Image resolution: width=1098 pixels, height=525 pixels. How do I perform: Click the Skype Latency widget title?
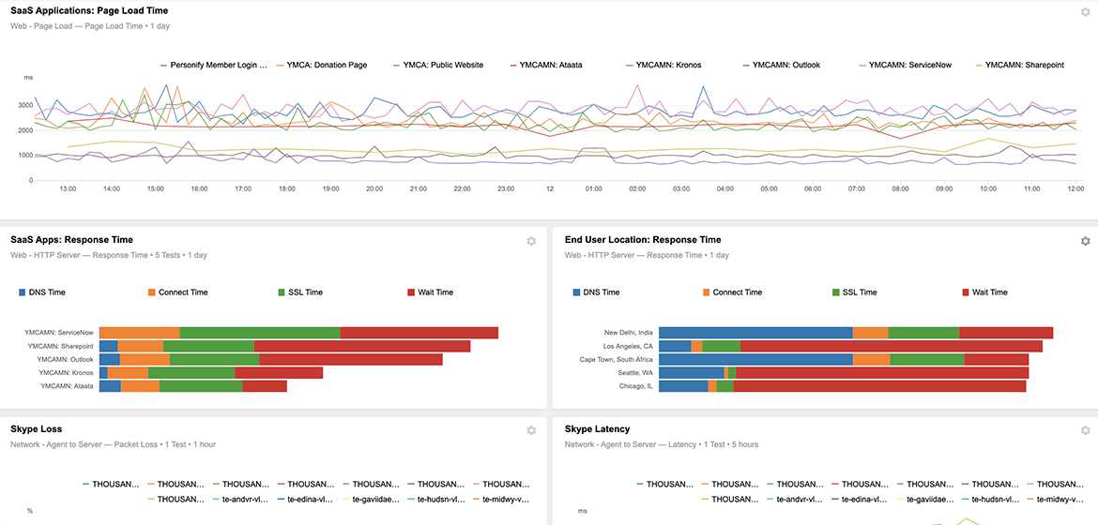[599, 429]
